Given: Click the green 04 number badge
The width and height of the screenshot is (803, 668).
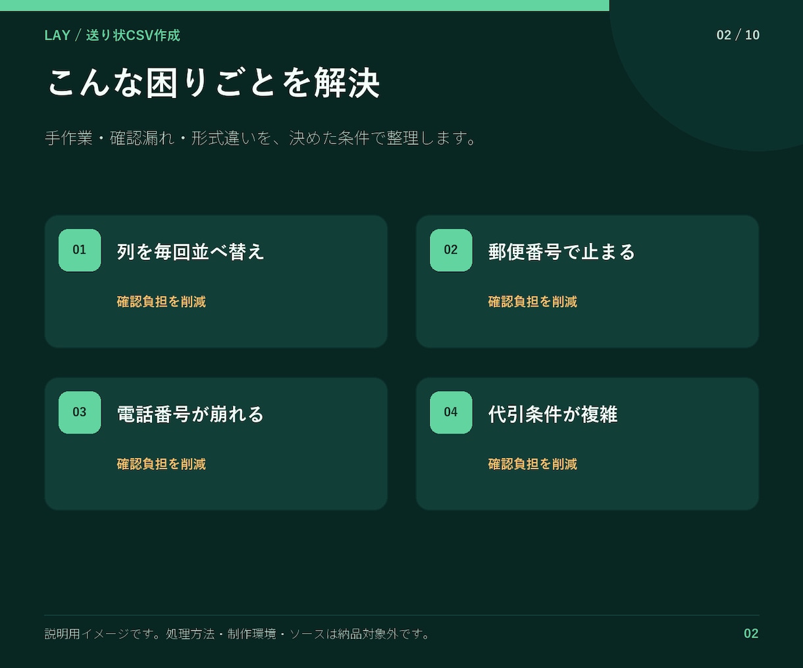Looking at the screenshot, I should [x=451, y=413].
